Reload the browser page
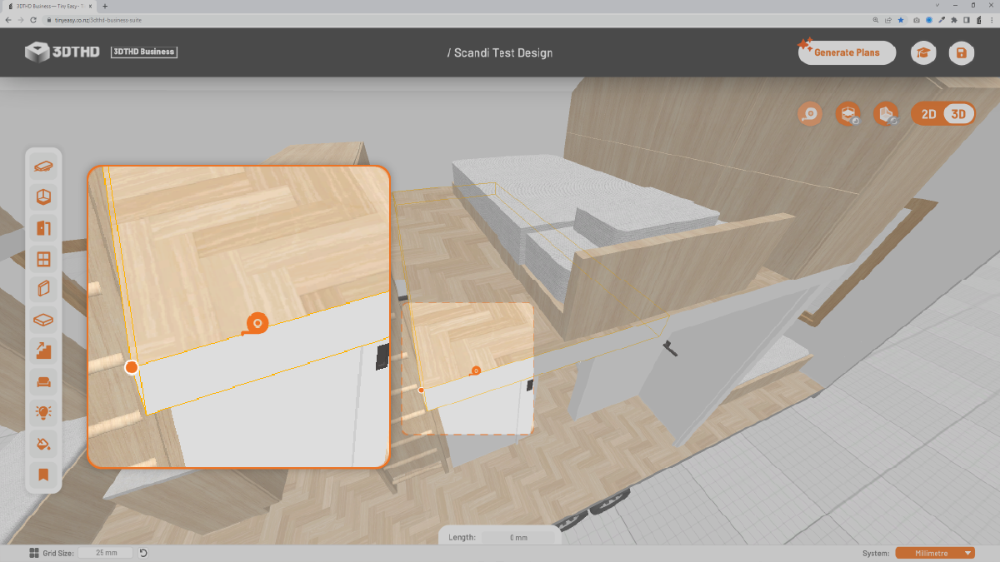Viewport: 1000px width, 562px height. [33, 20]
